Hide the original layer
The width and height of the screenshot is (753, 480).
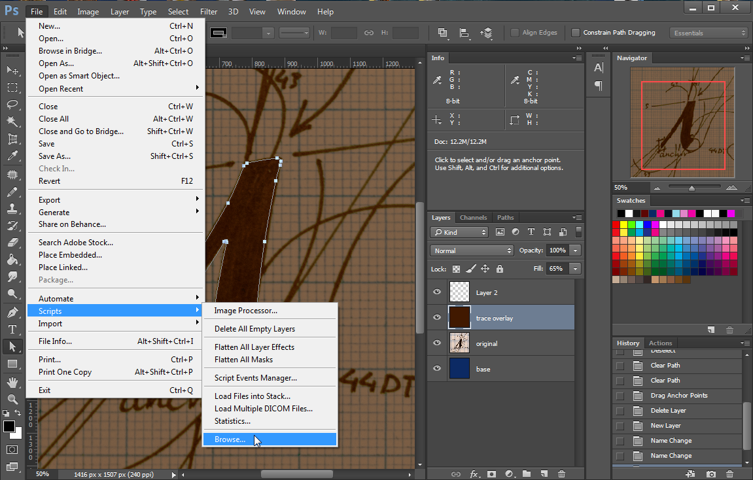pos(437,343)
